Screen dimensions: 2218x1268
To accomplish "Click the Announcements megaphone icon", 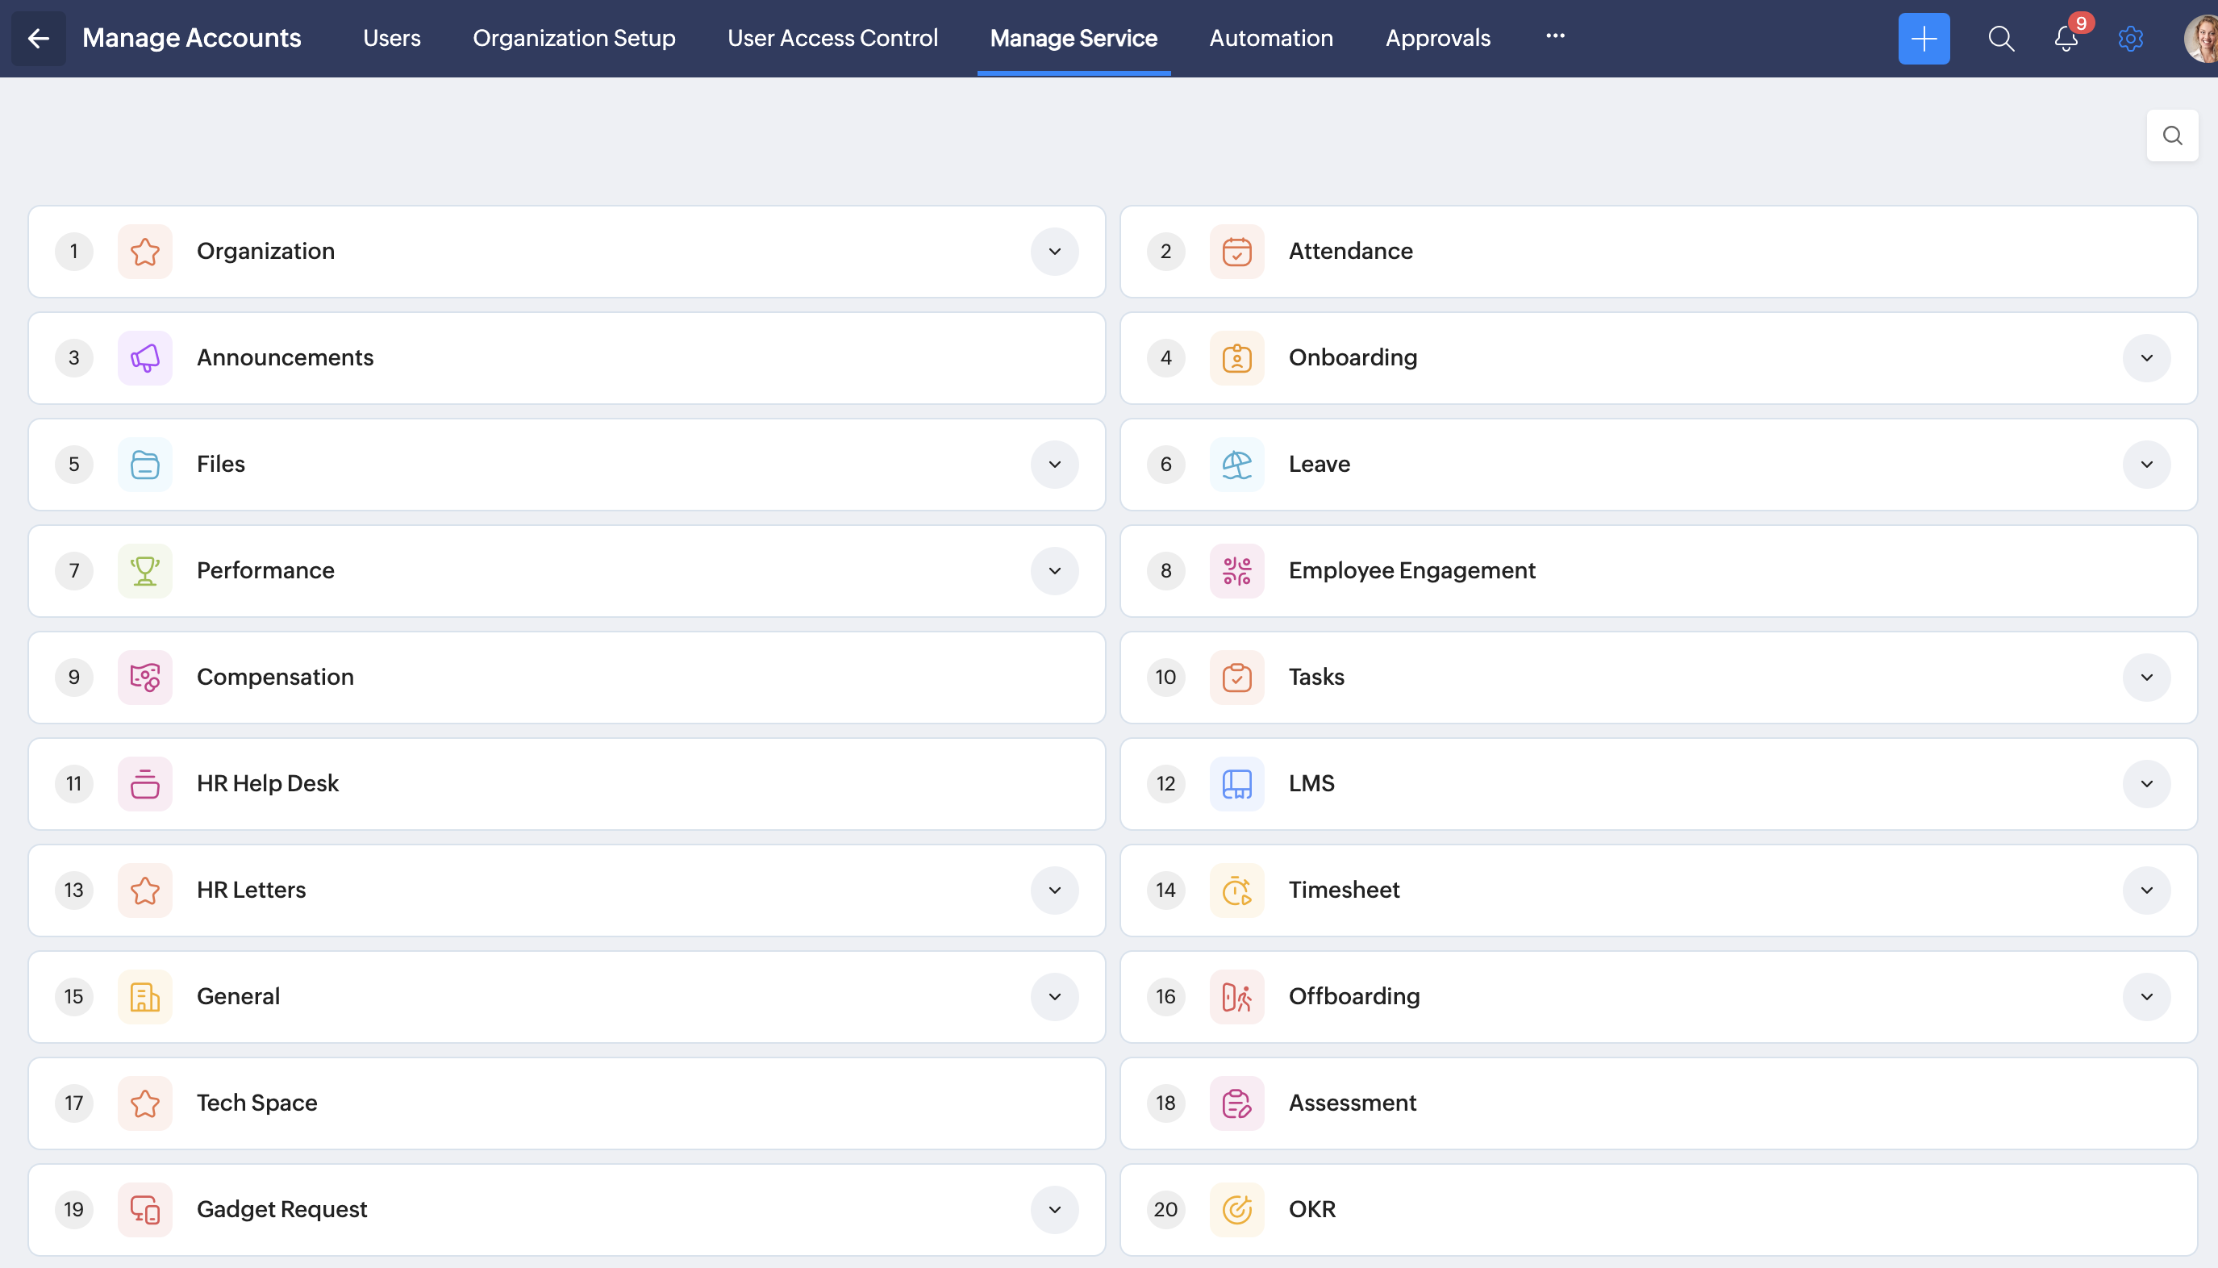I will tap(144, 358).
